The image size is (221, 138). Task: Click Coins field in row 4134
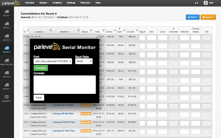pos(163,55)
